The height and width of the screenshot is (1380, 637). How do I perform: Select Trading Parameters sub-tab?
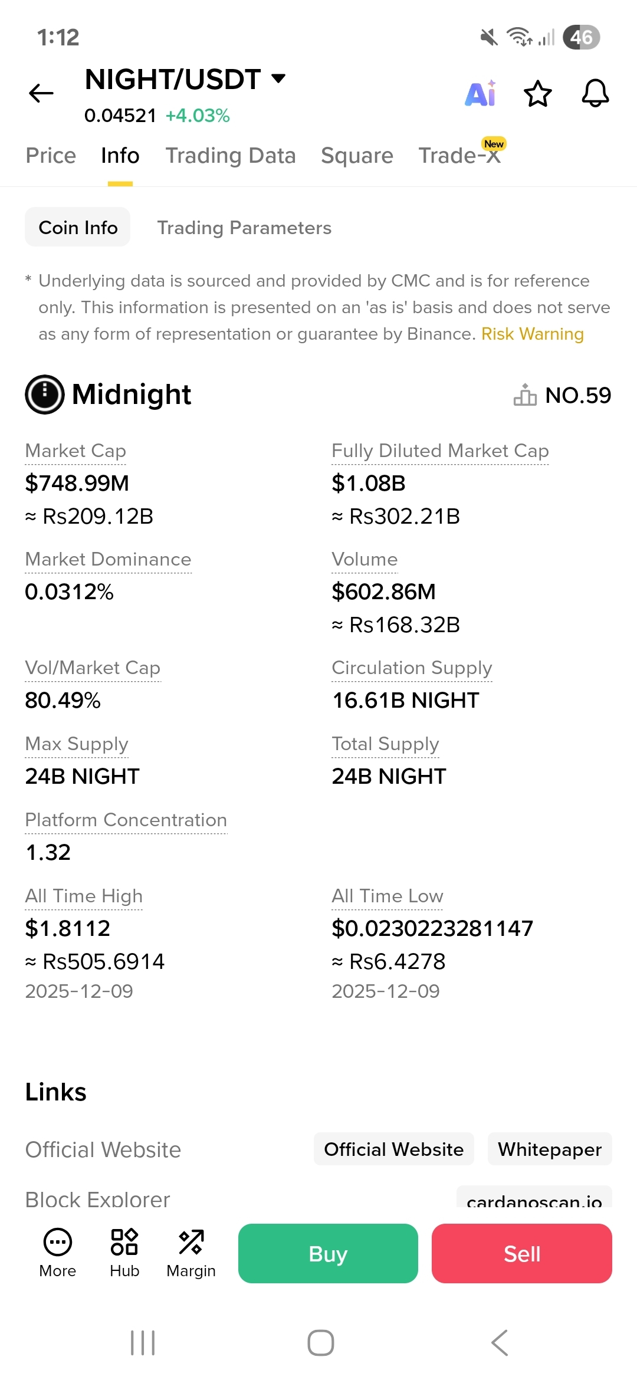click(244, 228)
